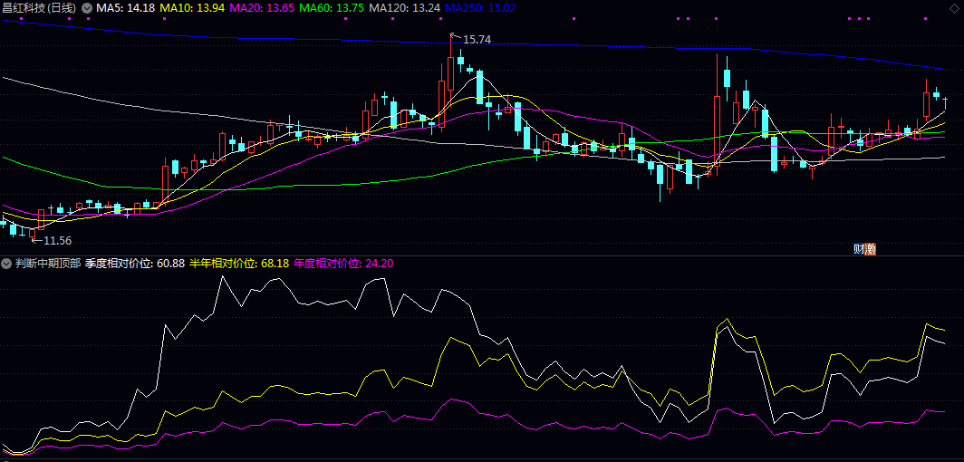Open the dropdown beside 昌红科技(日线)

pyautogui.click(x=87, y=8)
